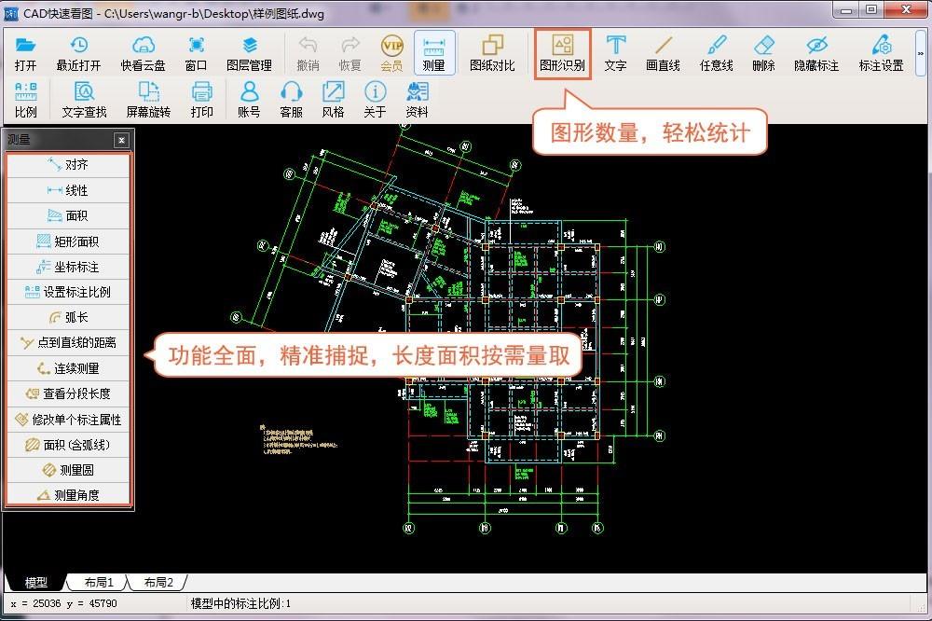Toggle the 测量 measure panel button

click(433, 53)
